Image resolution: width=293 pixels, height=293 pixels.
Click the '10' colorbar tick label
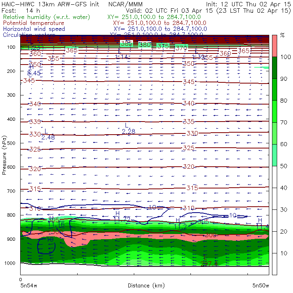pyautogui.click(x=283, y=253)
